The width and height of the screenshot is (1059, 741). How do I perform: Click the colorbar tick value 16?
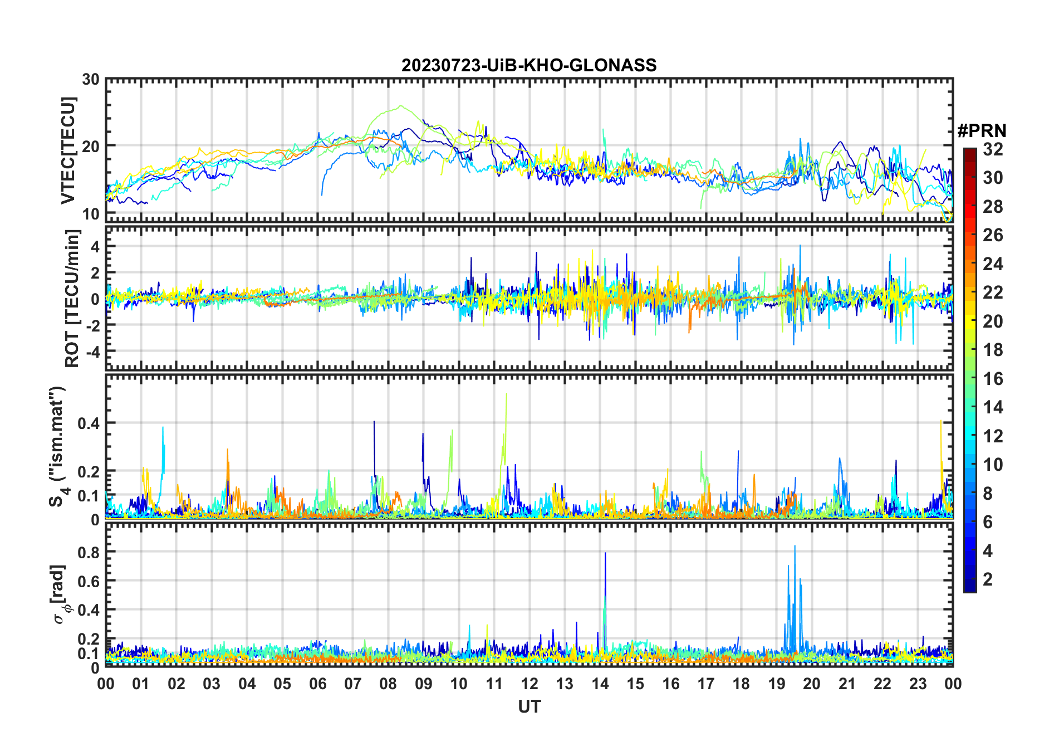tap(993, 379)
